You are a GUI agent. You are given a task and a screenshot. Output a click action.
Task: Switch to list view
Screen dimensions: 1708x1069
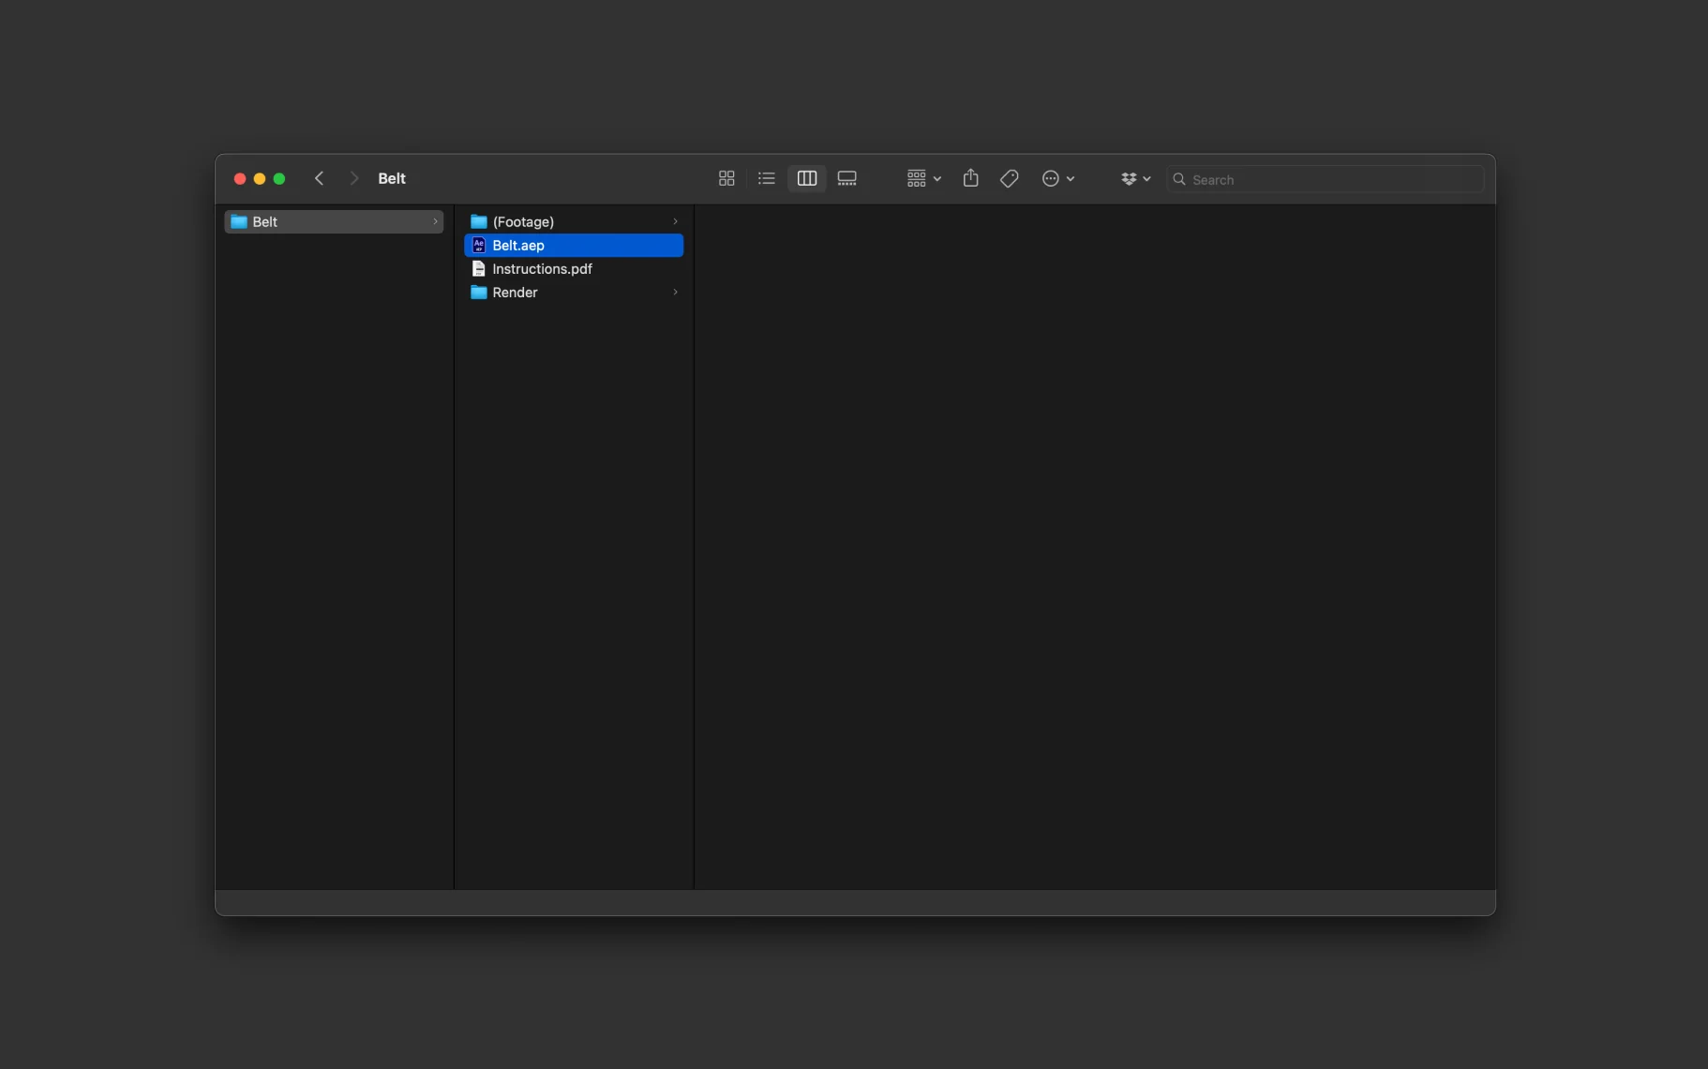(x=767, y=178)
